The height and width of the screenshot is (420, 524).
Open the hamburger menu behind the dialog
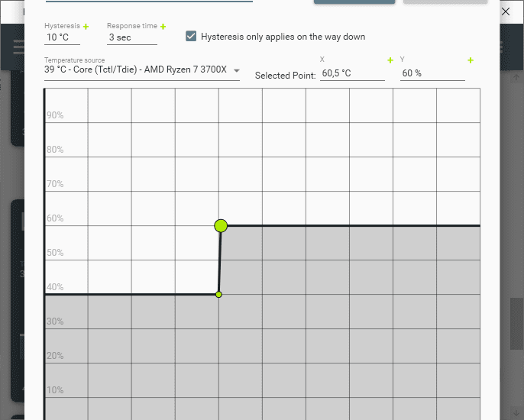pyautogui.click(x=18, y=47)
